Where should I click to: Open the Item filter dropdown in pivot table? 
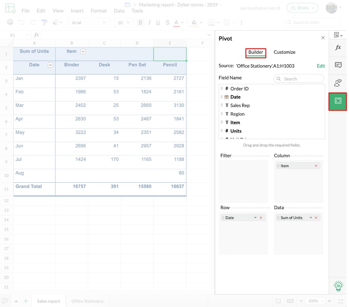click(x=83, y=51)
